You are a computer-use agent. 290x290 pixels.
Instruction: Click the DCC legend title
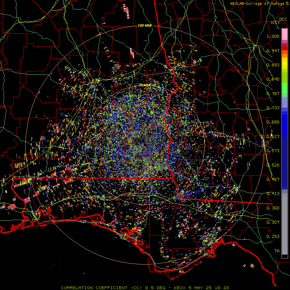(x=283, y=19)
